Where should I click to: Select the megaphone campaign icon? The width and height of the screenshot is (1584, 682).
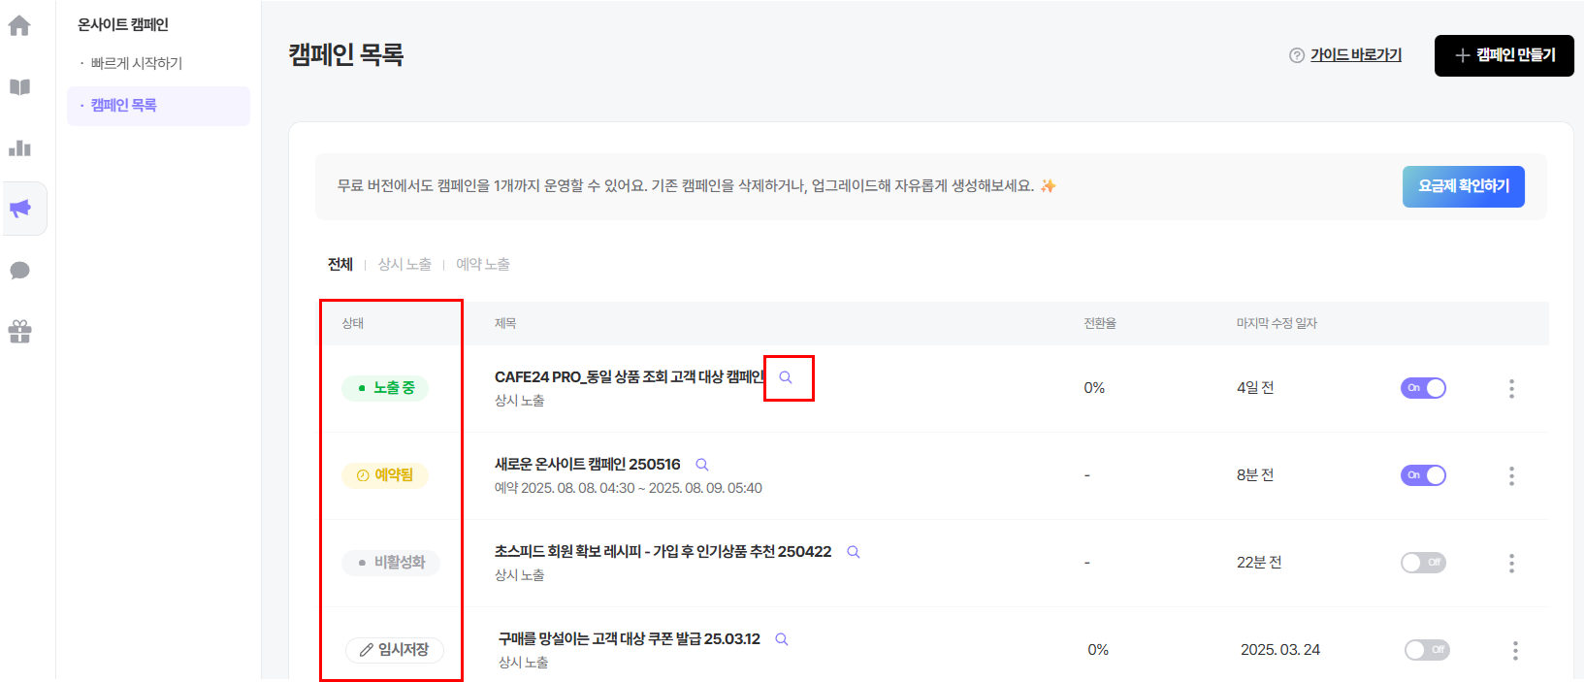pos(20,209)
